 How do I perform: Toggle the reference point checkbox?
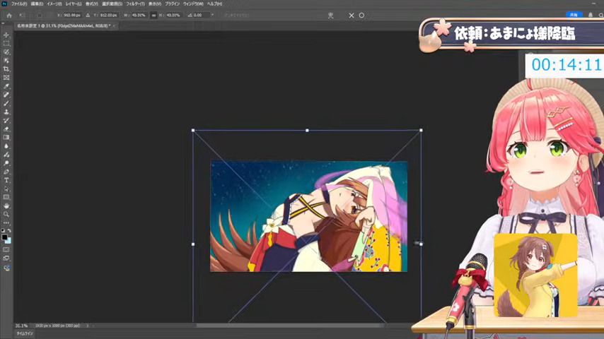tap(40, 16)
